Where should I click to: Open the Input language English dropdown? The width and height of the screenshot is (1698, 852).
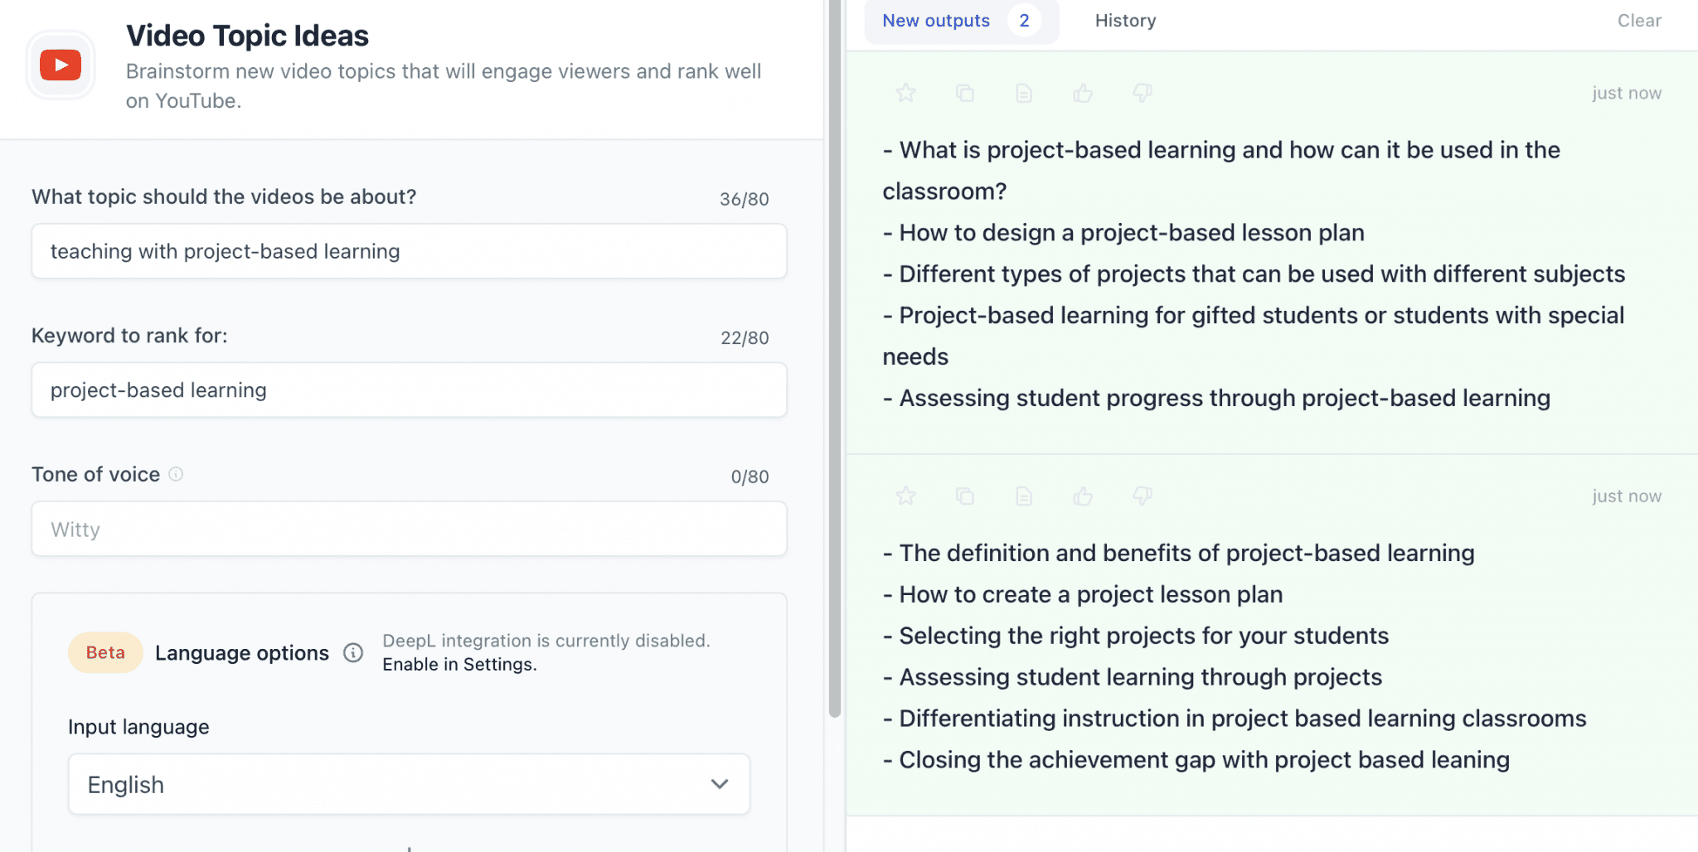tap(409, 784)
